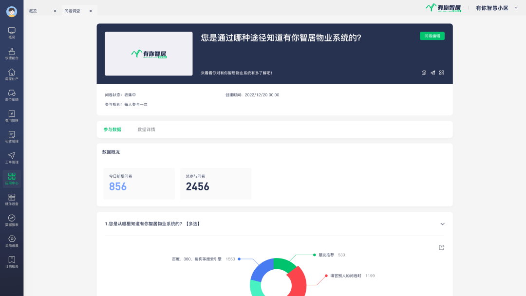Click the 问卷状态: 收集中 text

(x=120, y=95)
